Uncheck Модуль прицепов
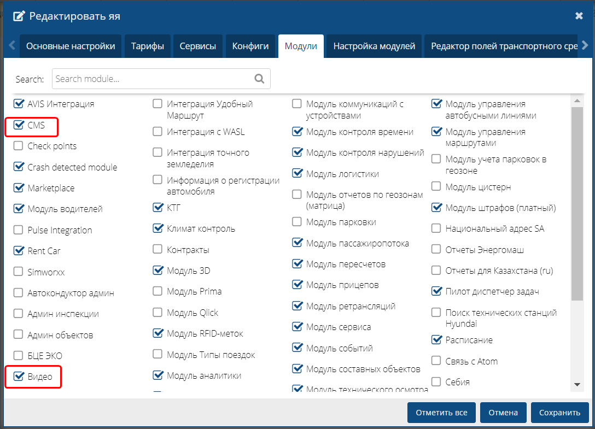 coord(297,285)
